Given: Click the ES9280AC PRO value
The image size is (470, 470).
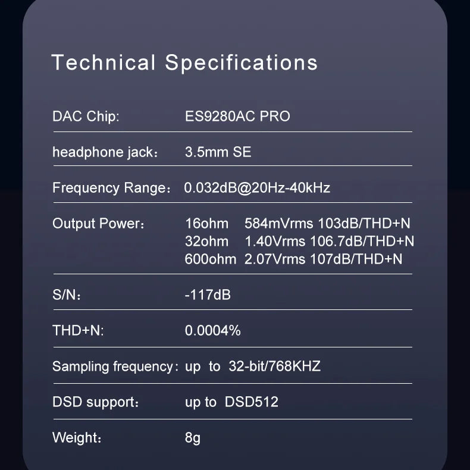Looking at the screenshot, I should (237, 116).
